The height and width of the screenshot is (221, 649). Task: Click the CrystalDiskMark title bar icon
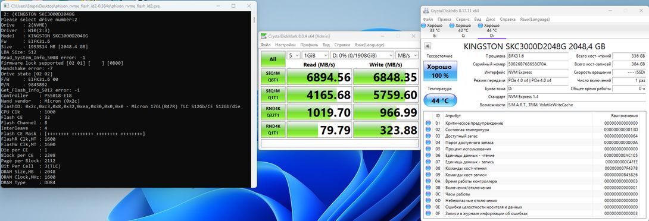(264, 36)
